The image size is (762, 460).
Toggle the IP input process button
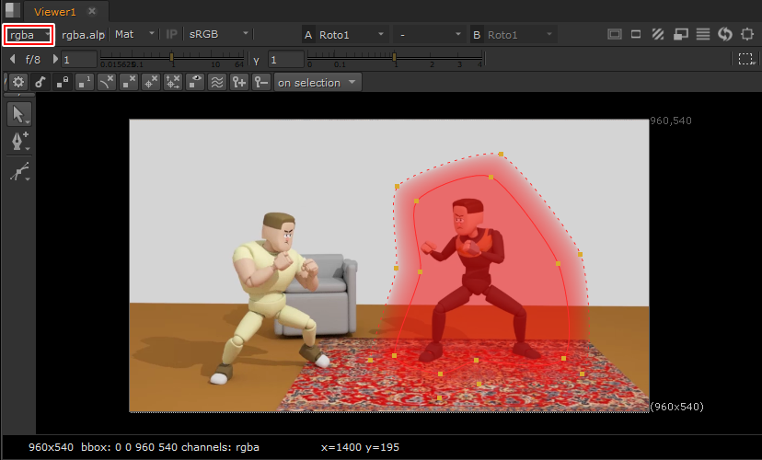click(x=172, y=34)
